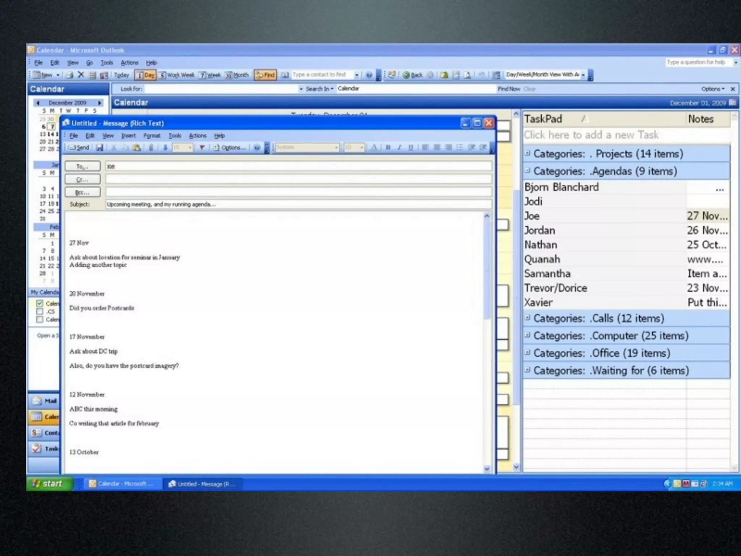741x556 pixels.
Task: Toggle the .CS calendar checkbox
Action: [40, 311]
